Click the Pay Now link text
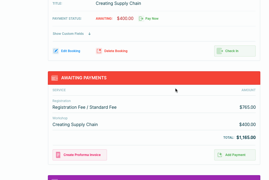Viewport: 269px width, 180px height. (x=152, y=19)
